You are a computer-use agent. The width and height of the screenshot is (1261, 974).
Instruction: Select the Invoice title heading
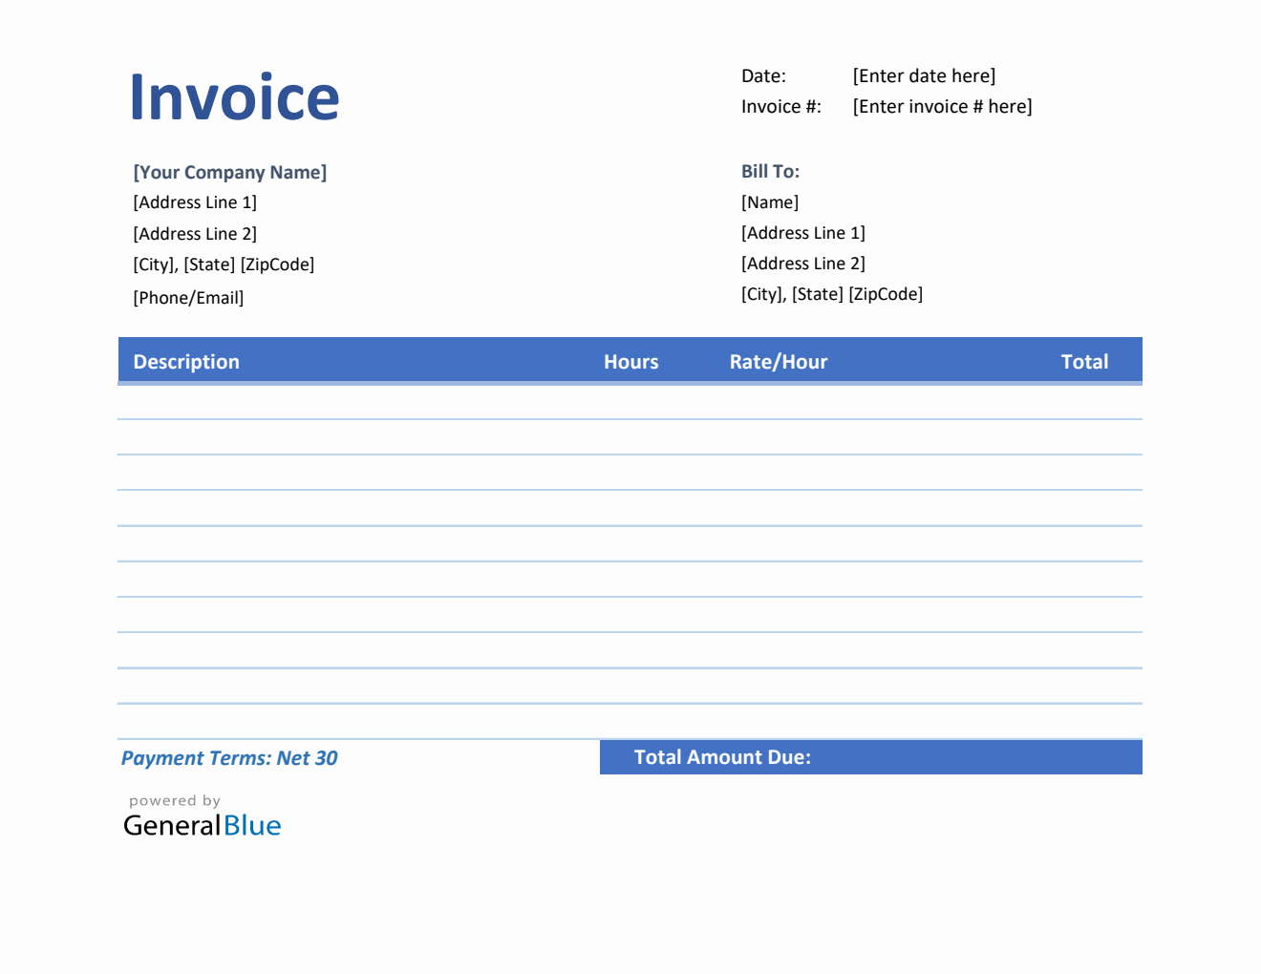235,95
